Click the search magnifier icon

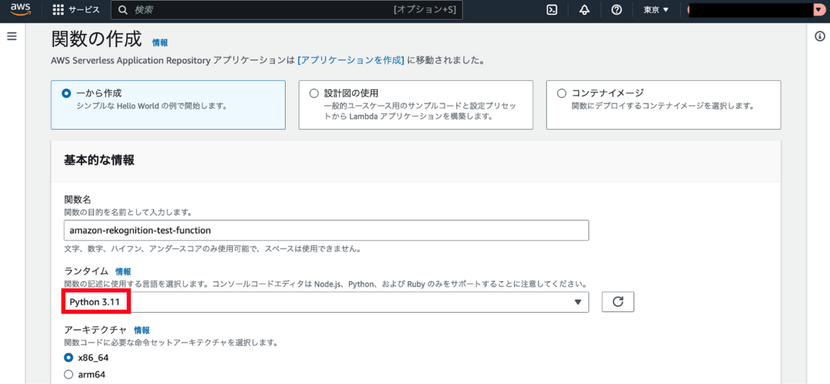[x=123, y=10]
